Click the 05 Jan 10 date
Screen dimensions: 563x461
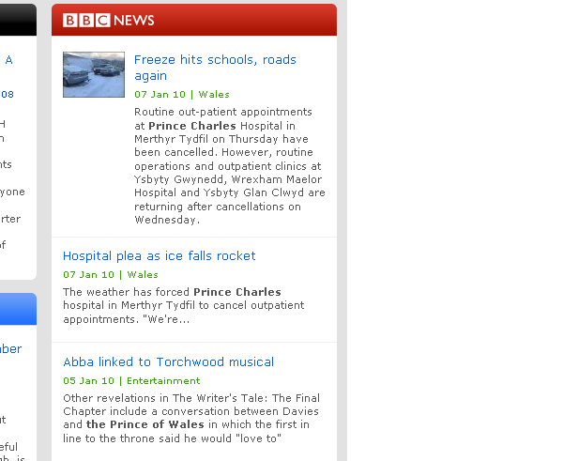pyautogui.click(x=88, y=381)
